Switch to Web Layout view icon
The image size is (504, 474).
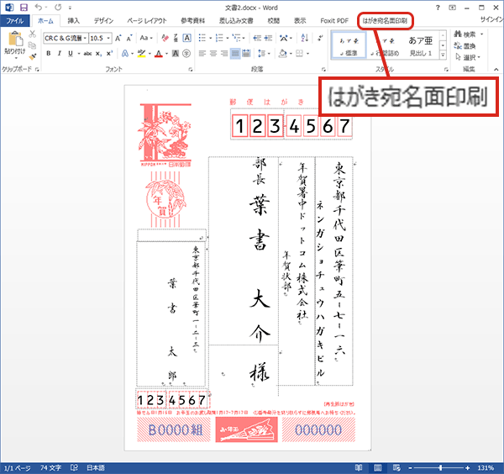click(396, 467)
